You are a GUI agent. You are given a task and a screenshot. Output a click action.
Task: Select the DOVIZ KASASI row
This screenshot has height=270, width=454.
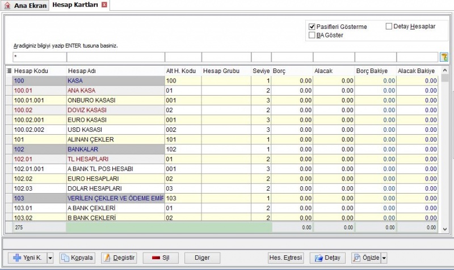(x=221, y=110)
